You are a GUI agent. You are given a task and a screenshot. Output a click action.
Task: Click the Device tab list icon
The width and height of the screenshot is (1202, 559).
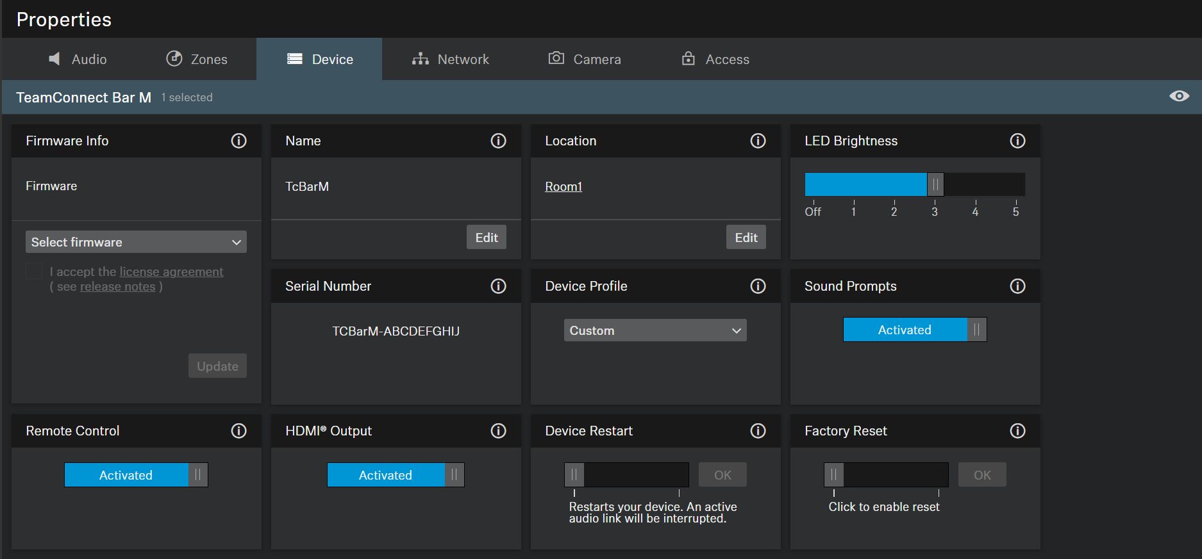[295, 59]
